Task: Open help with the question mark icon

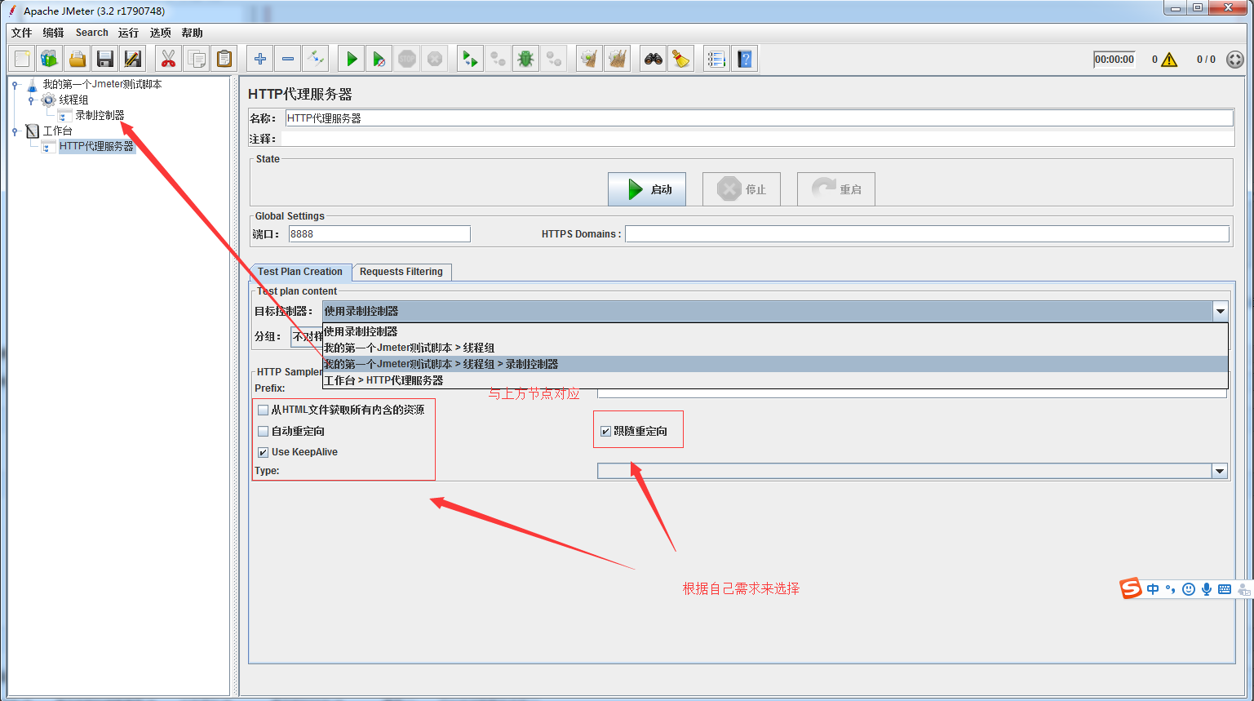Action: tap(744, 59)
